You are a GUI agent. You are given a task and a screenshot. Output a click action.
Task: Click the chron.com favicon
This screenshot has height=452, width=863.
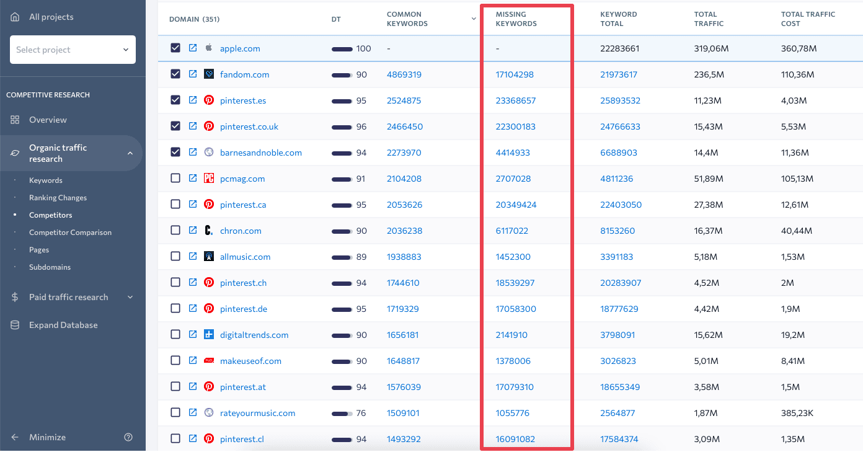coord(209,231)
